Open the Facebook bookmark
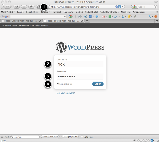159x142 pixels. (57, 12)
